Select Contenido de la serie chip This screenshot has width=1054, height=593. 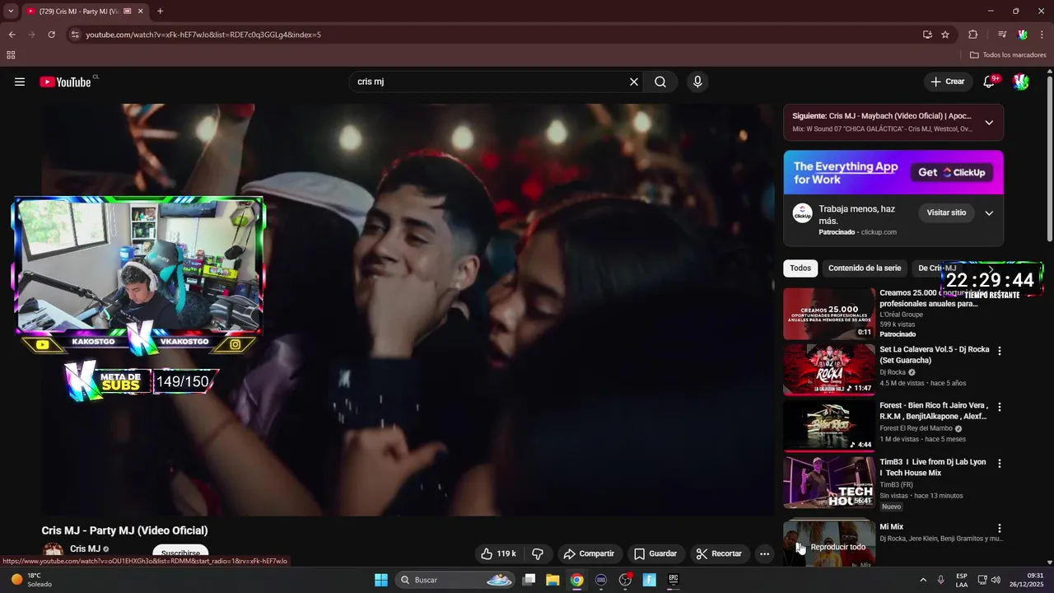865,268
